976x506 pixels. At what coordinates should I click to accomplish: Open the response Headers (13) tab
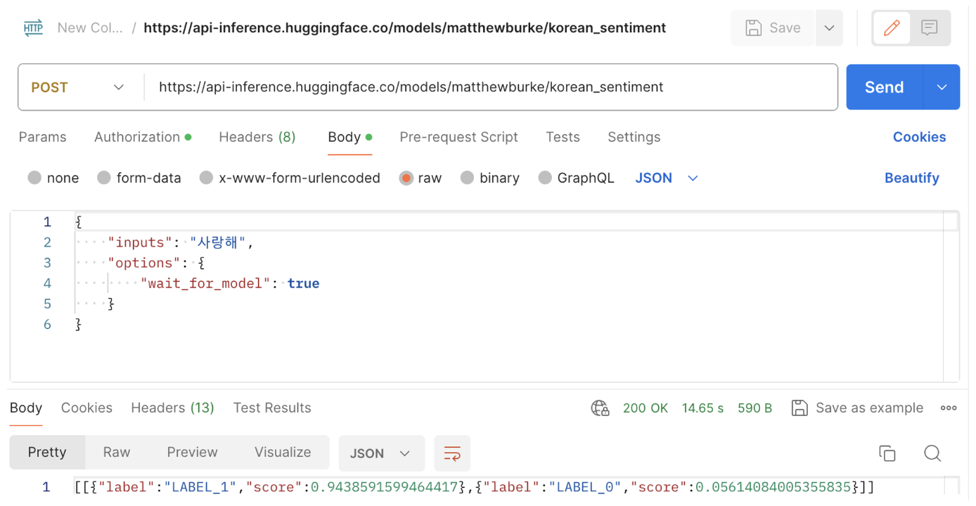click(172, 408)
